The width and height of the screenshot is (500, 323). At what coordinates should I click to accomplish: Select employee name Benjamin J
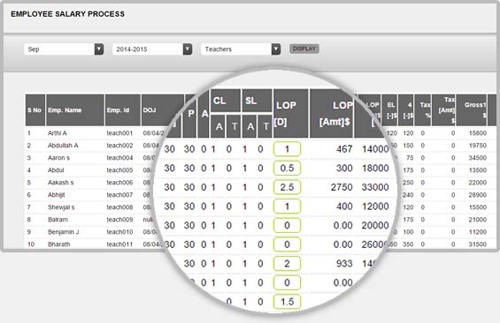point(63,232)
